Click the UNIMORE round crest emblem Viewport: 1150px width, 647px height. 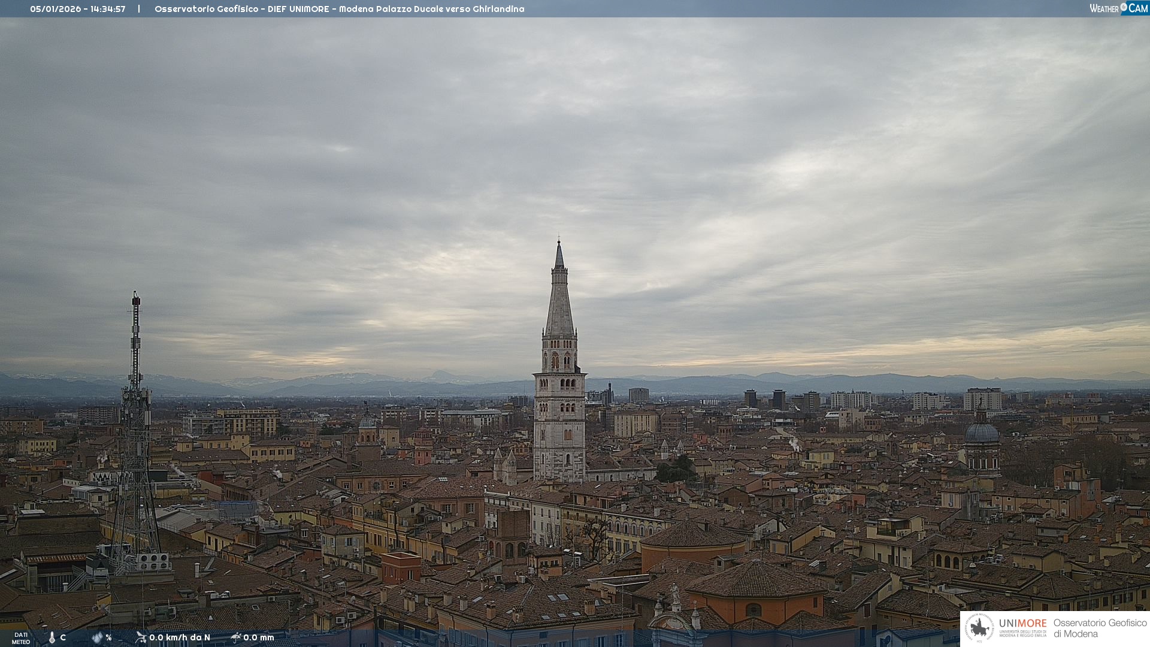coord(979,628)
